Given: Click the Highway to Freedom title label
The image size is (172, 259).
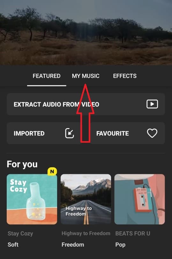Looking at the screenshot, I should click(86, 233).
